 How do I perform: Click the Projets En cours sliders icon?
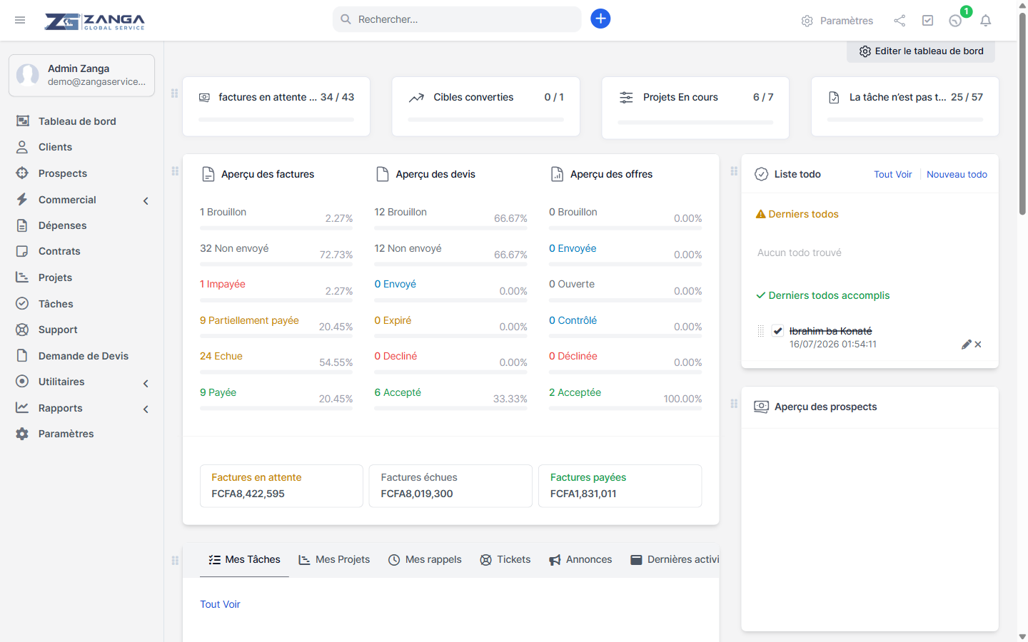pos(626,98)
